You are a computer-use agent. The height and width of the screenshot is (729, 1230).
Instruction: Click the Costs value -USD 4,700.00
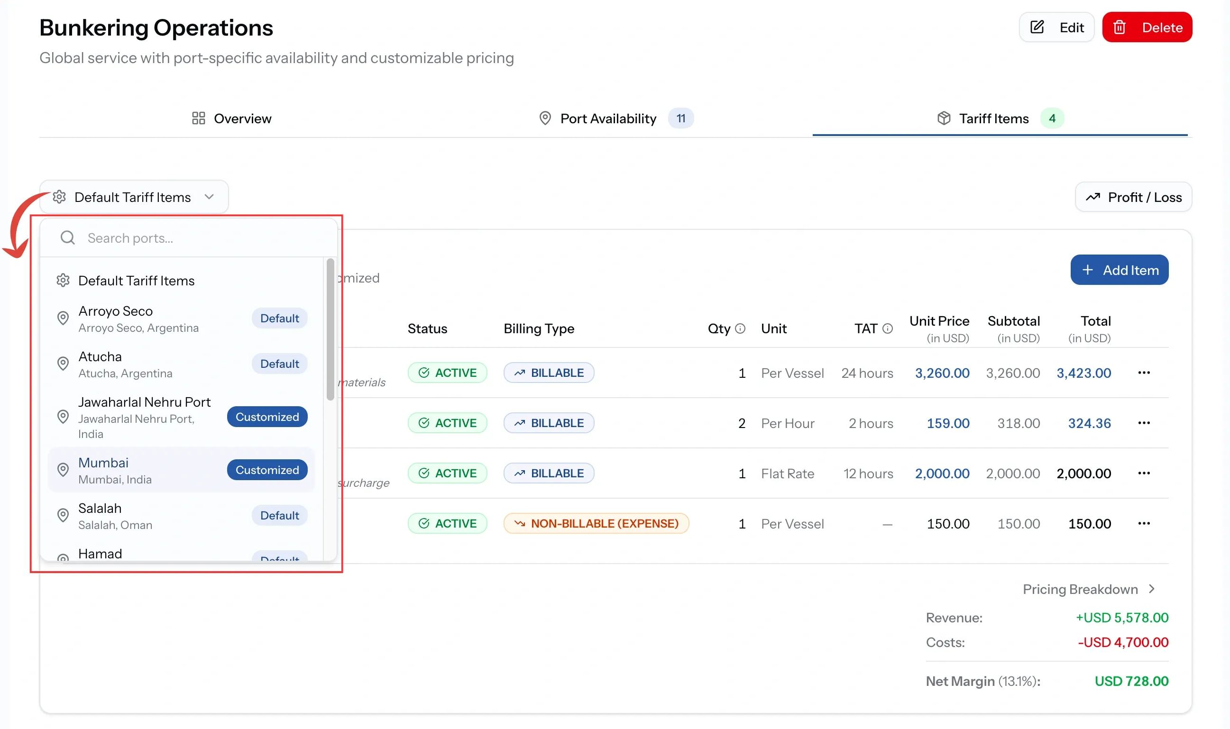pos(1123,643)
